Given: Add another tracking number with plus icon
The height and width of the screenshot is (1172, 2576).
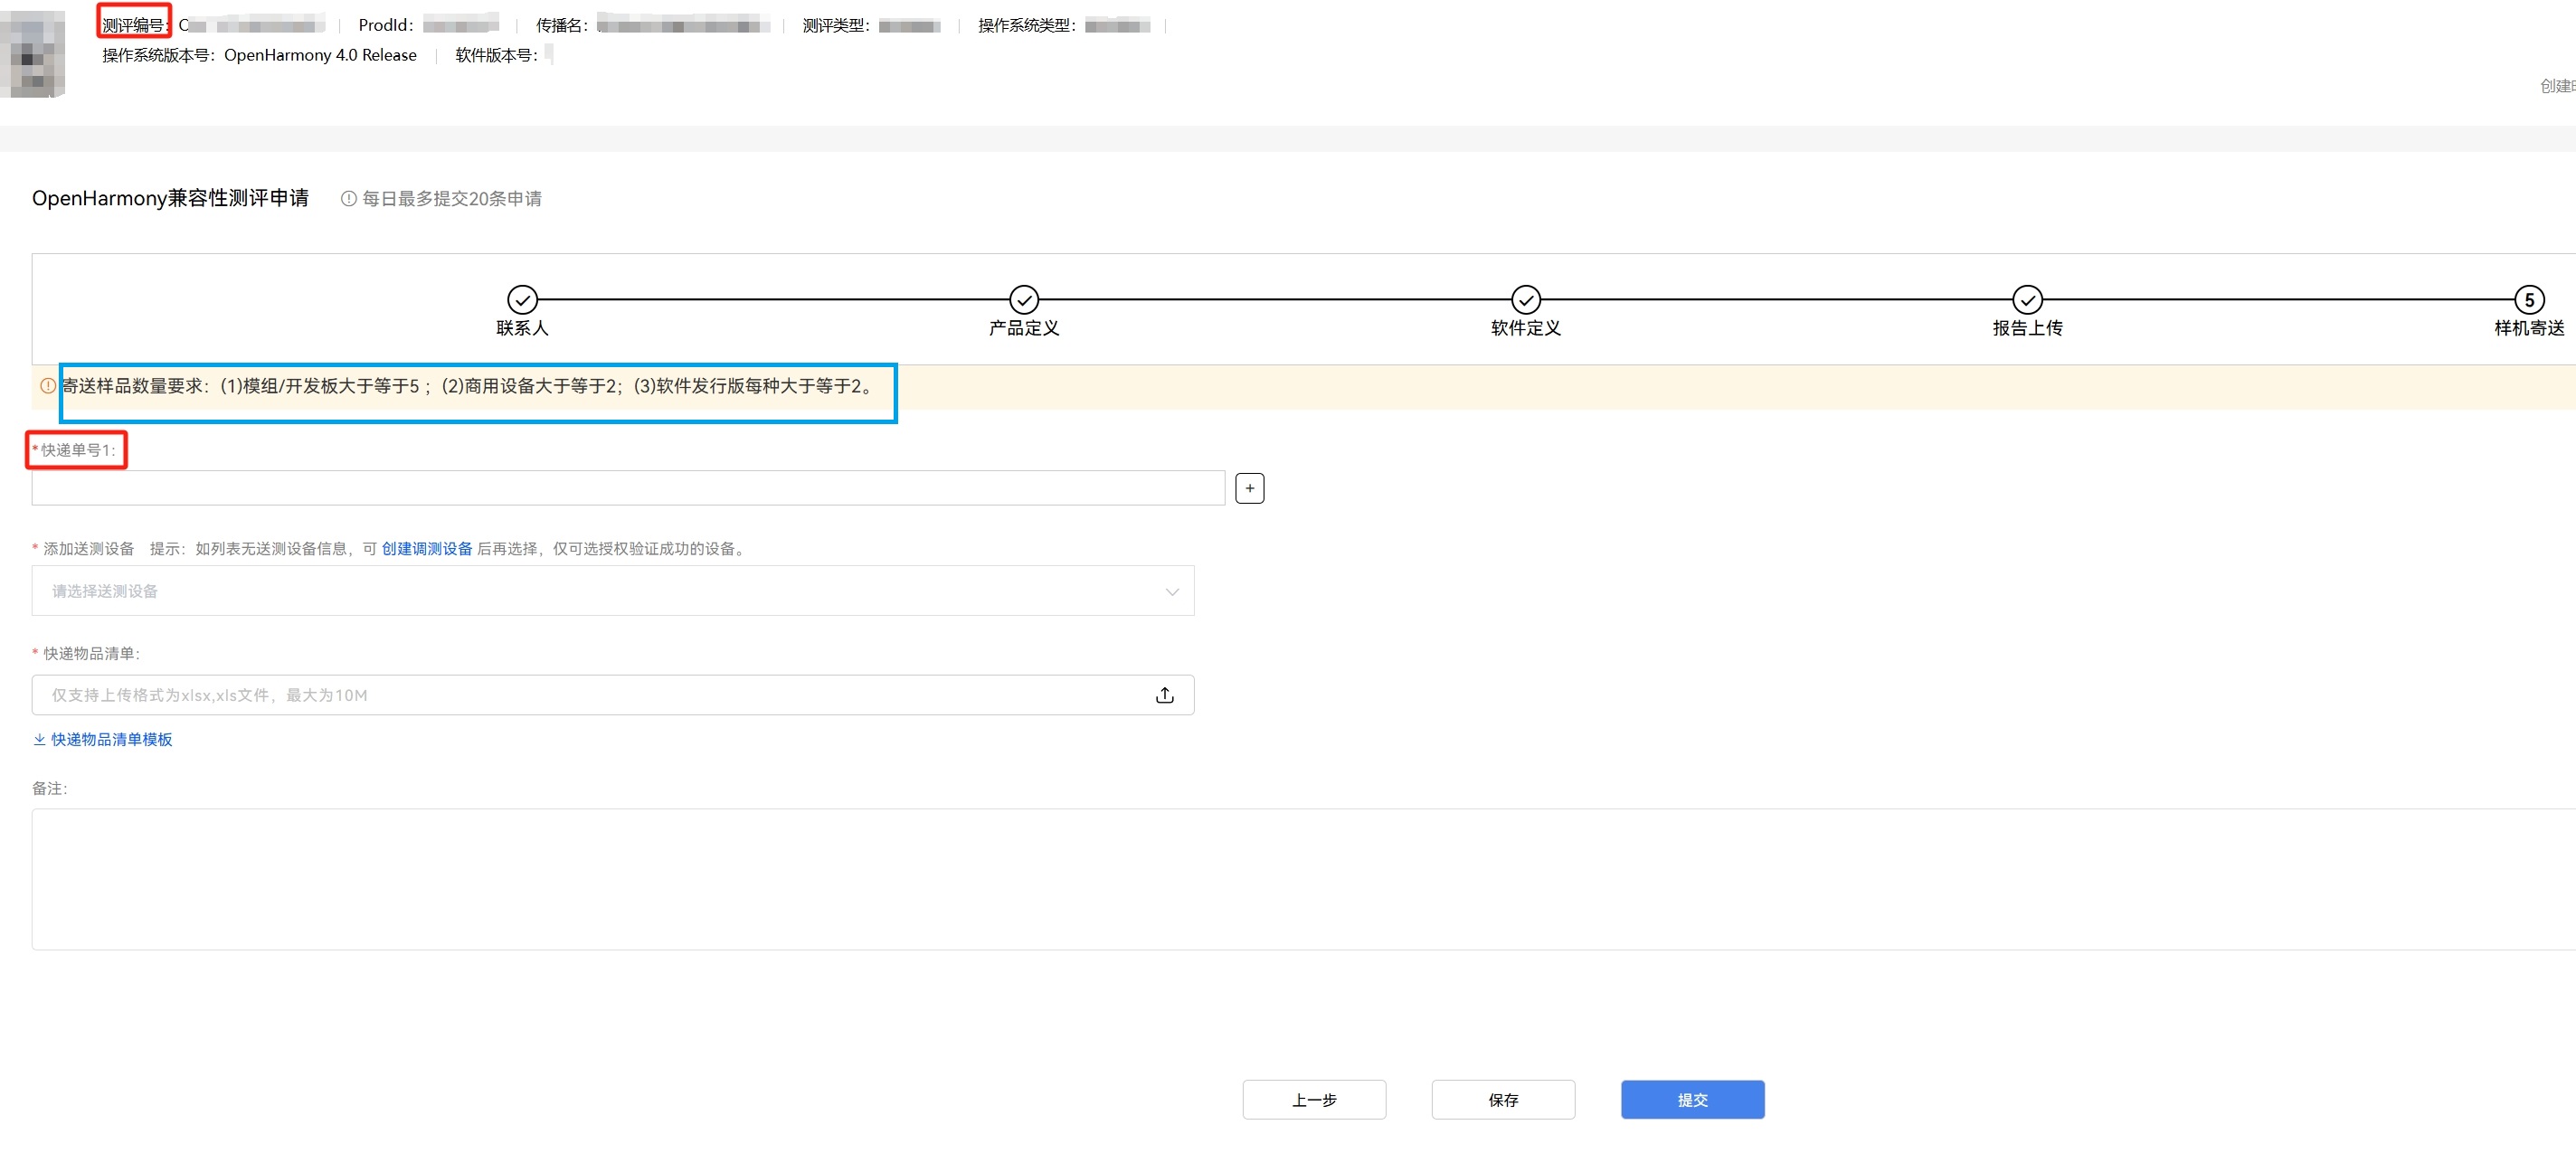Looking at the screenshot, I should click(1250, 488).
